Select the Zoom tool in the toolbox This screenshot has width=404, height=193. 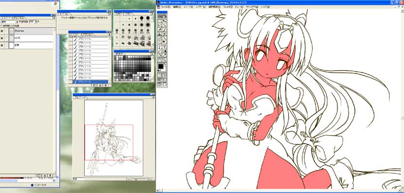tap(164, 60)
